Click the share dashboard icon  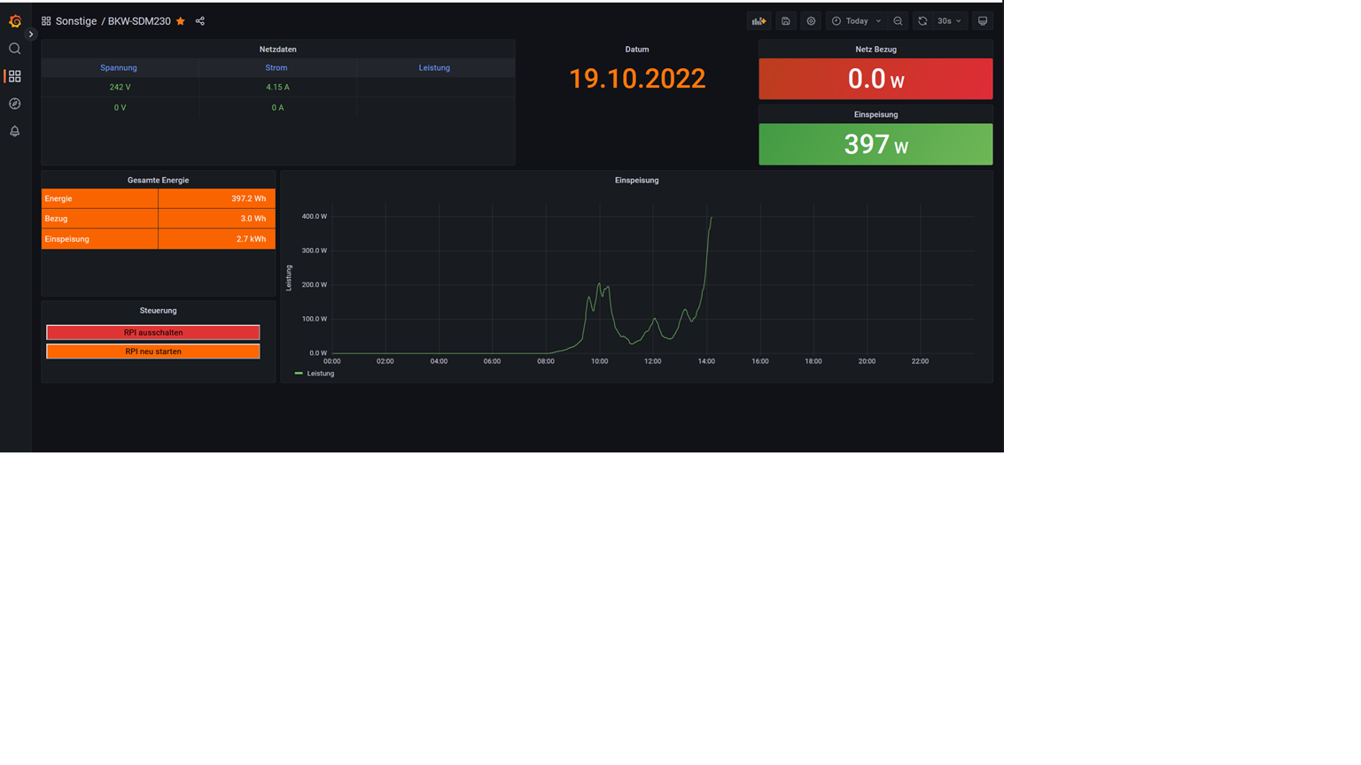[200, 21]
